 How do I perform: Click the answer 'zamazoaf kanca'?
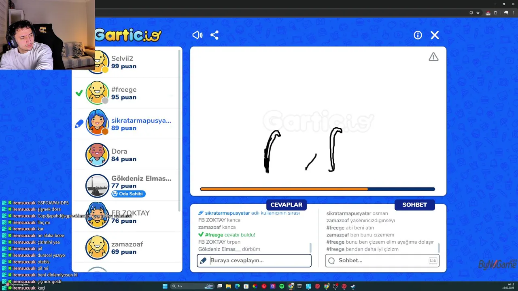217,228
